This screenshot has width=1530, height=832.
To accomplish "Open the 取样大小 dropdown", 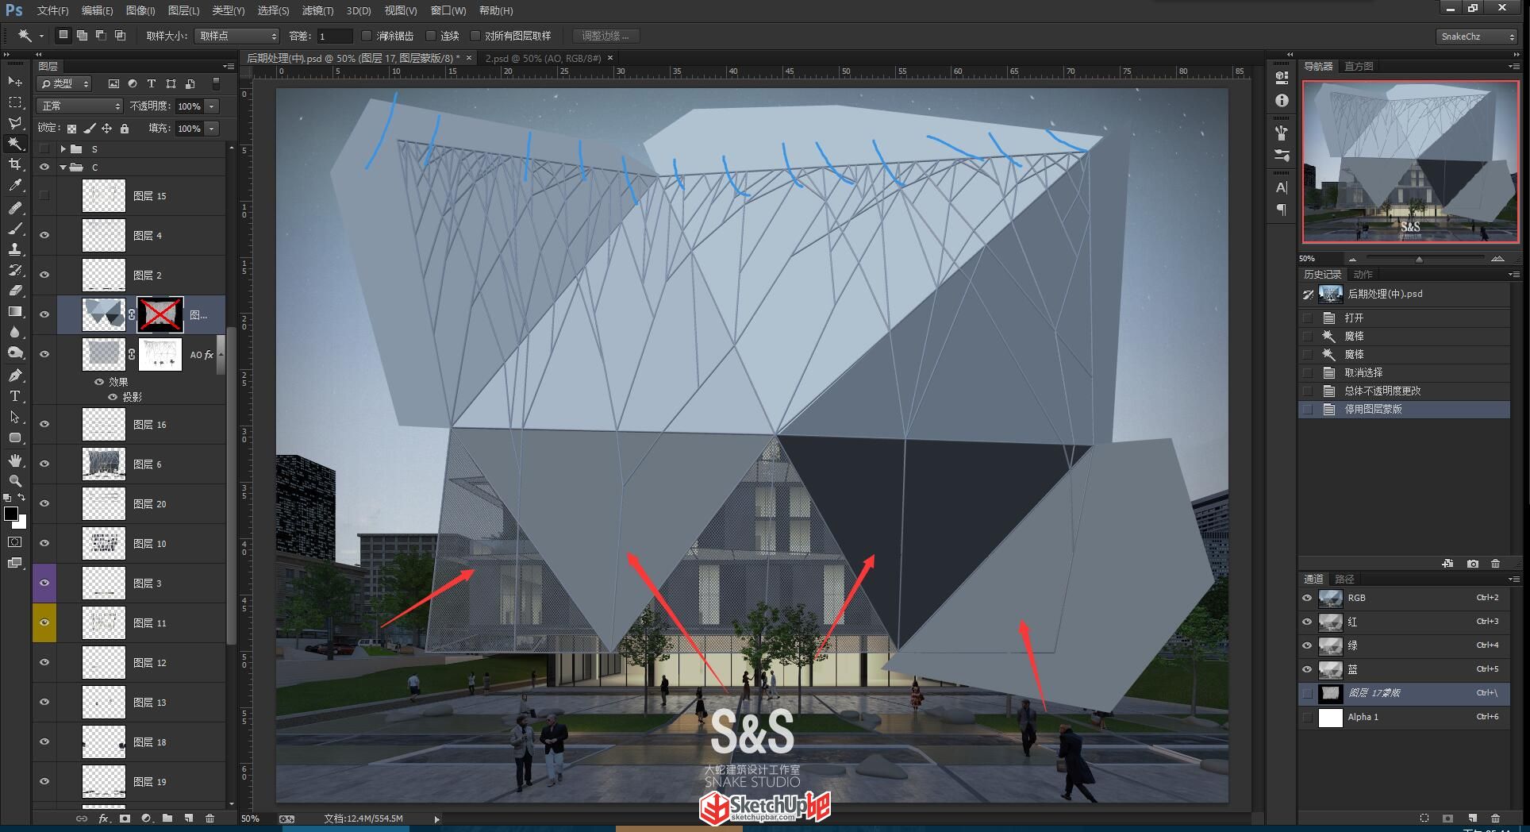I will [236, 36].
